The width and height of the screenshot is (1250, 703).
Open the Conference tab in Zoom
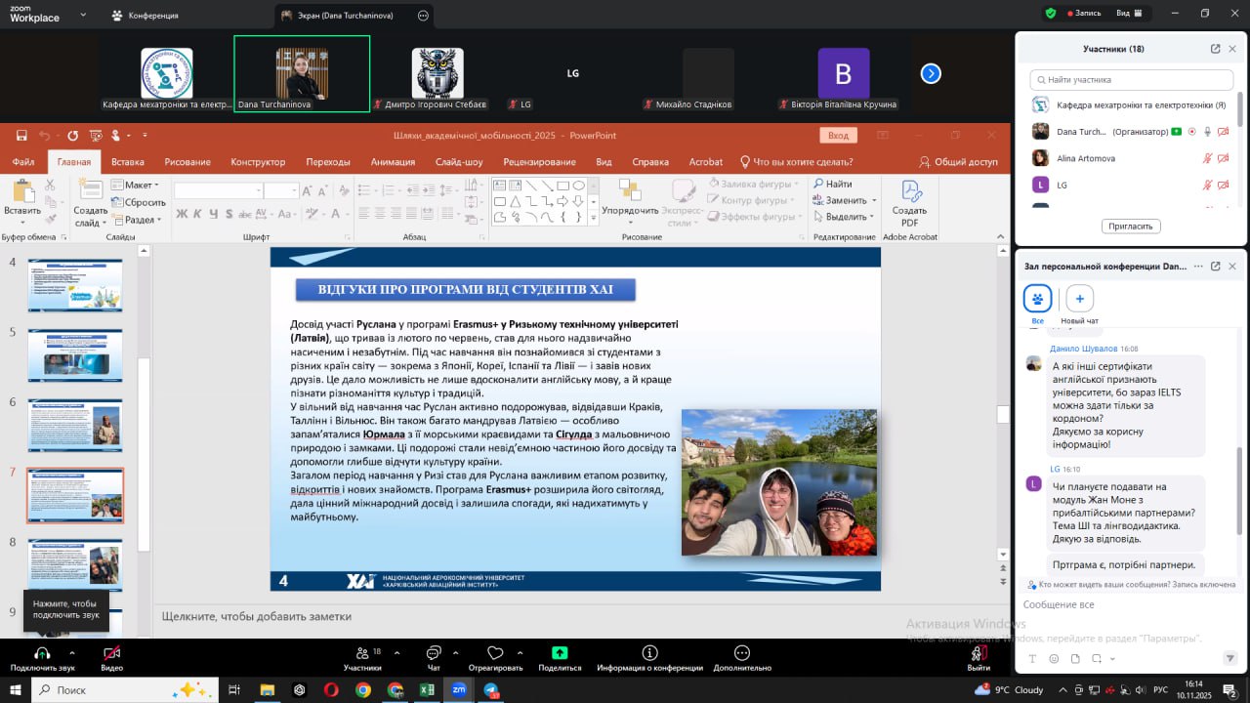[x=145, y=16]
